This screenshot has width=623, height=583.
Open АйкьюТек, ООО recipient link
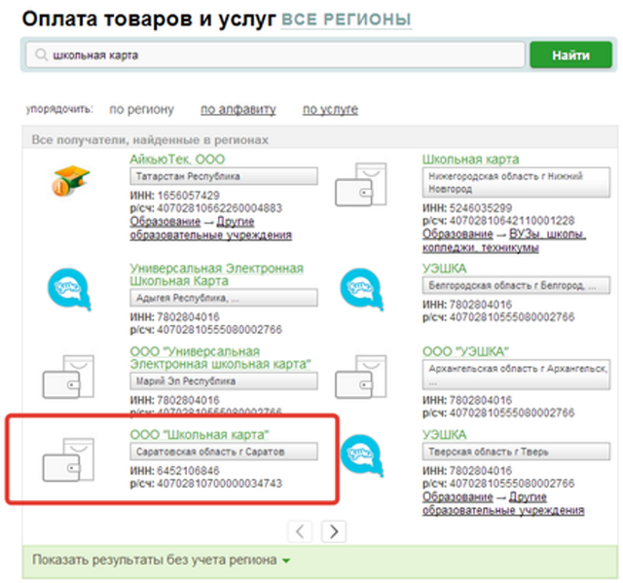[x=177, y=160]
